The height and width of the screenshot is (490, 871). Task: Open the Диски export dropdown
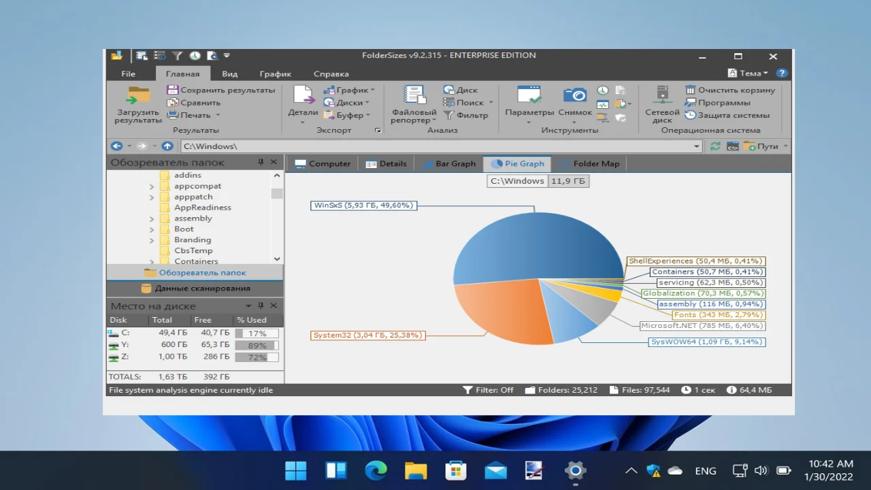point(346,103)
